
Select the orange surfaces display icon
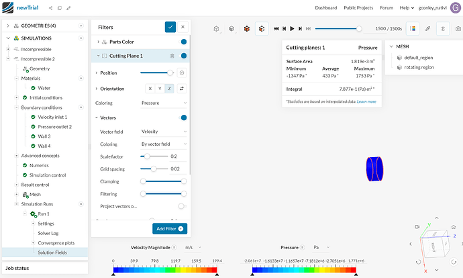247,29
